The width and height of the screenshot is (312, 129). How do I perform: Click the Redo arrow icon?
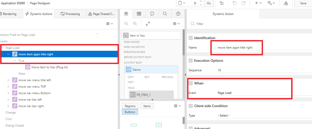pos(243,3)
